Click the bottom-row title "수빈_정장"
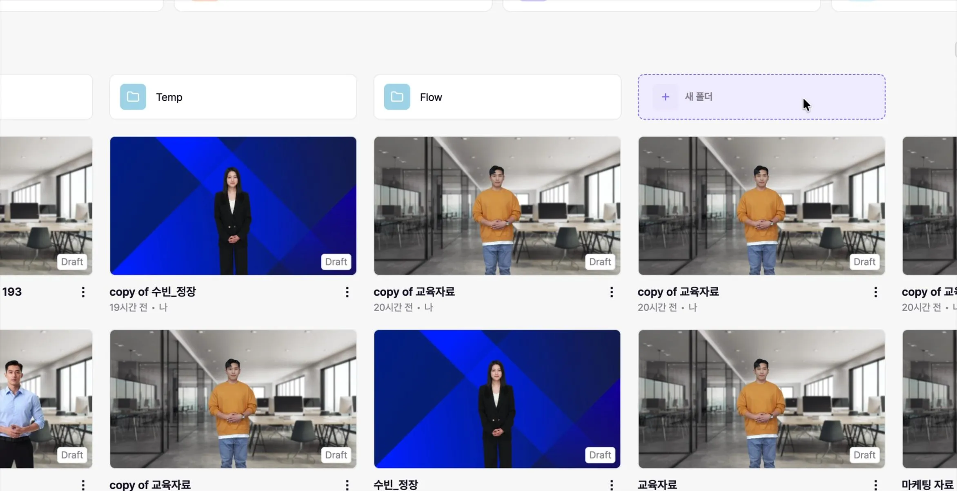 (x=396, y=485)
